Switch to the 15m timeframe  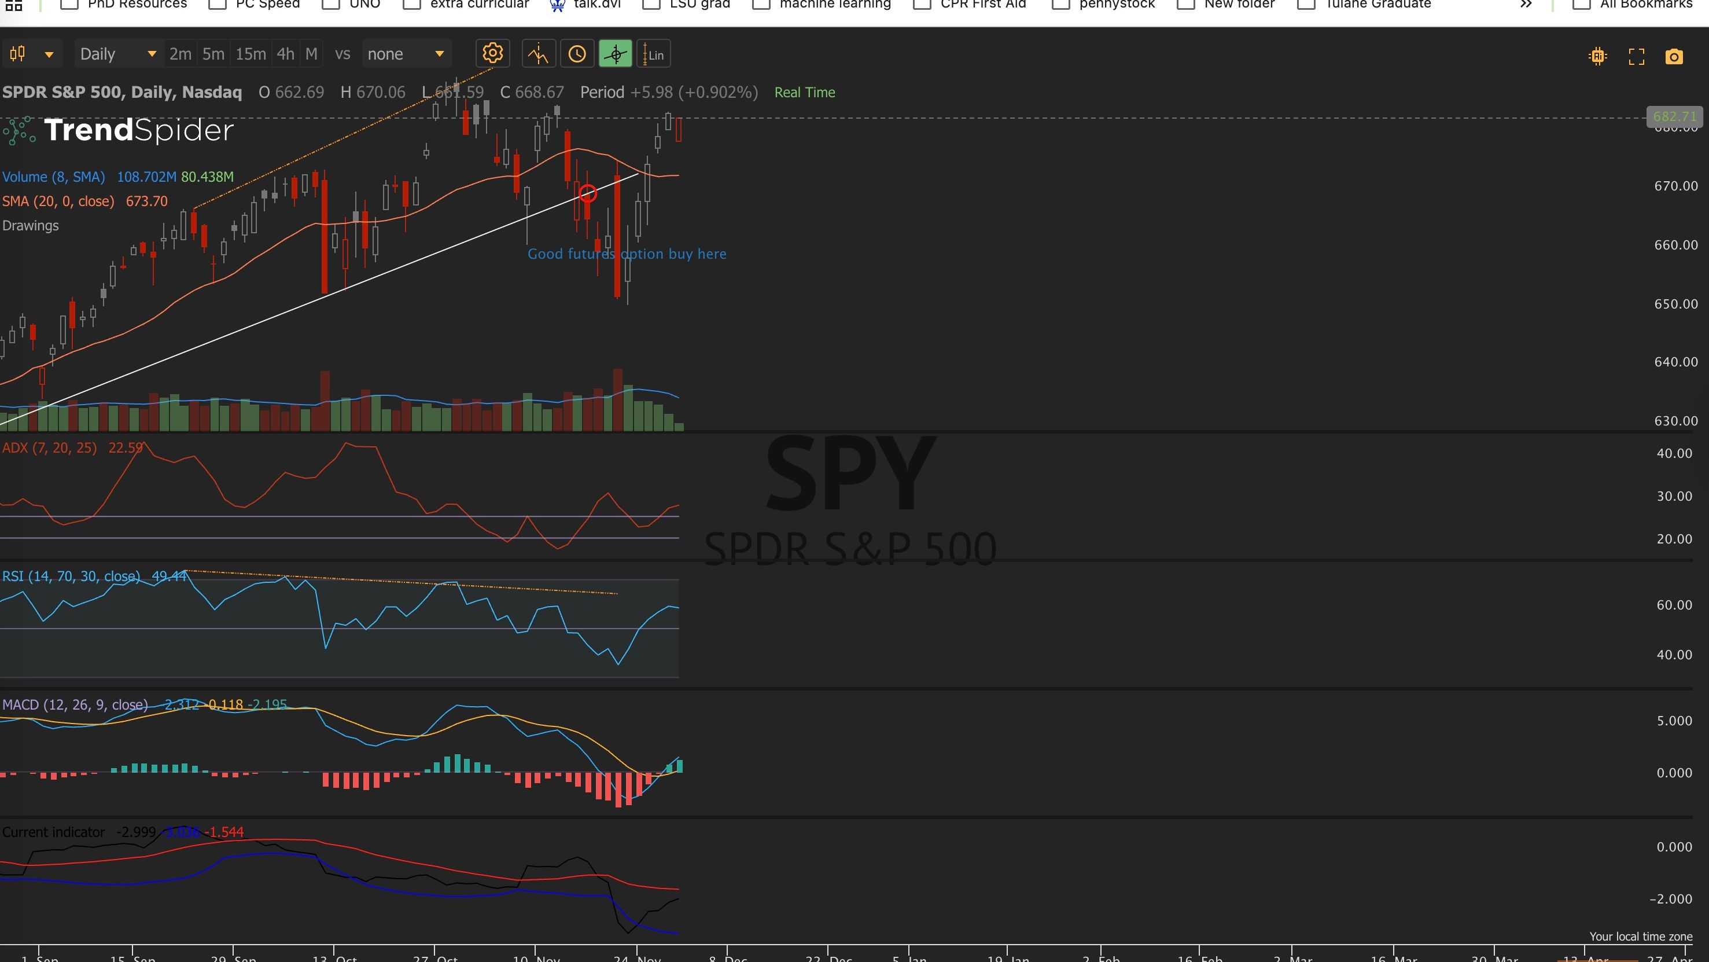tap(251, 54)
